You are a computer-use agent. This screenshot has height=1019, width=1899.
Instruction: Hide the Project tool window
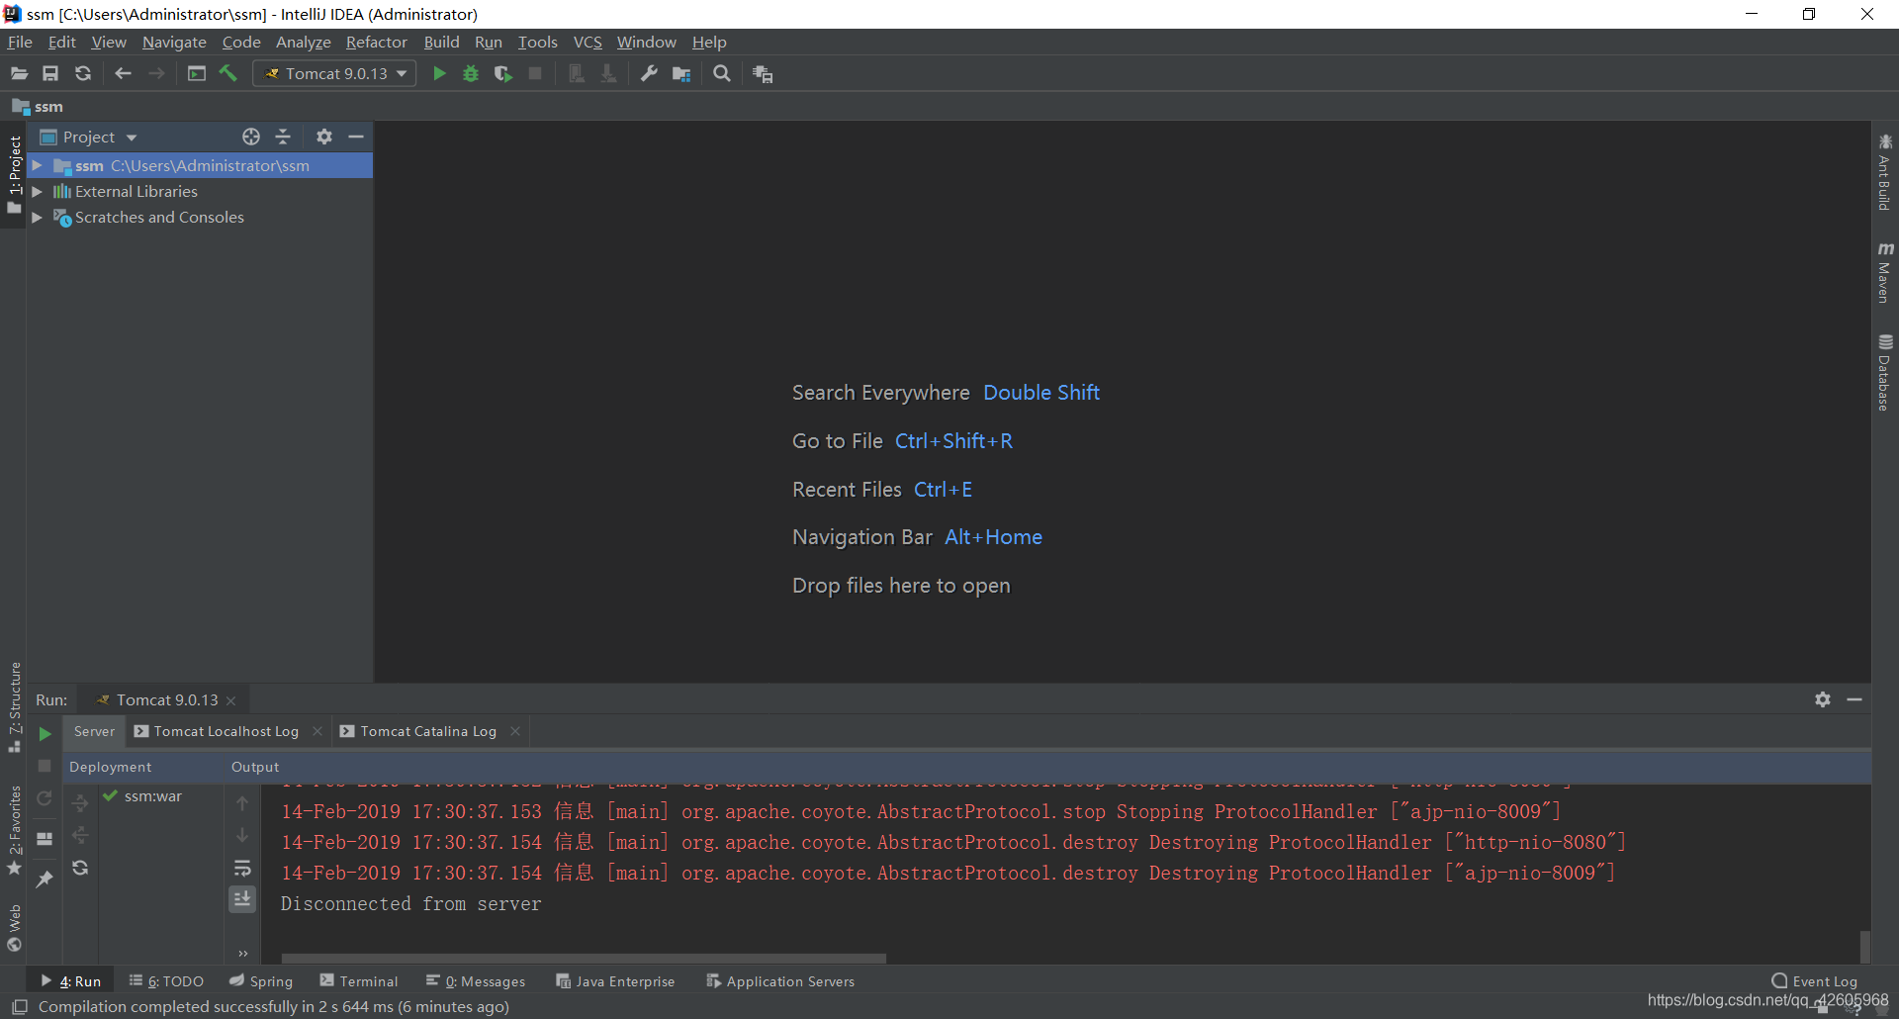(x=356, y=137)
